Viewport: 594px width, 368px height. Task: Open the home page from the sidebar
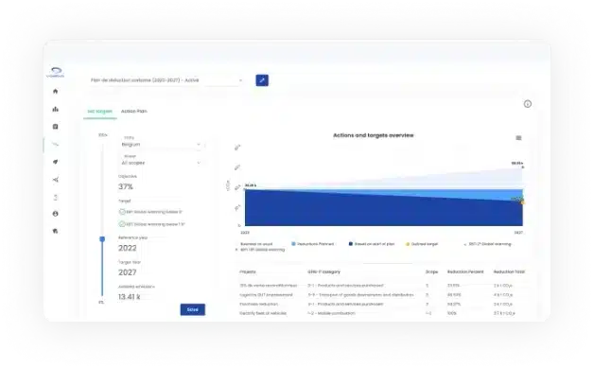55,91
